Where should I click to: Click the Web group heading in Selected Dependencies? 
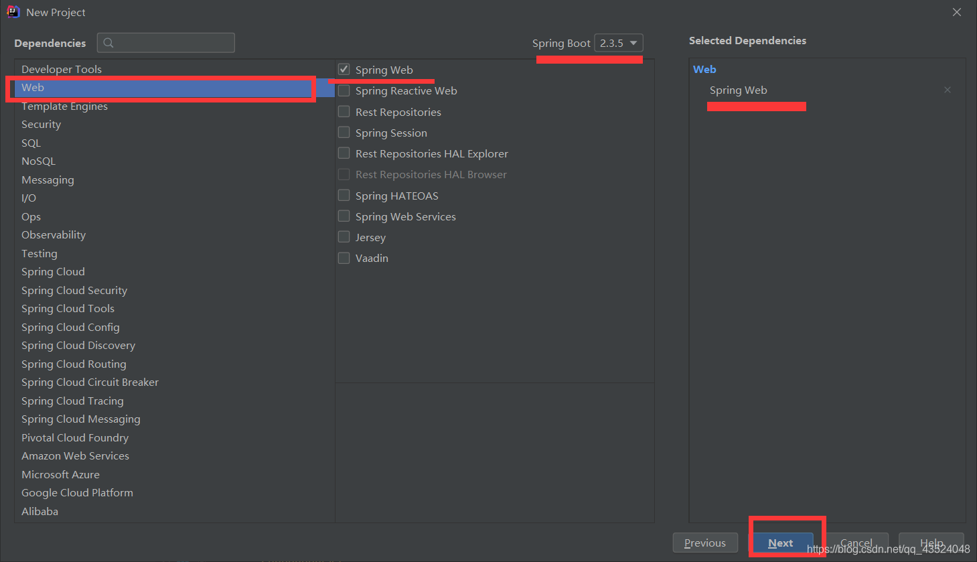[x=704, y=69]
